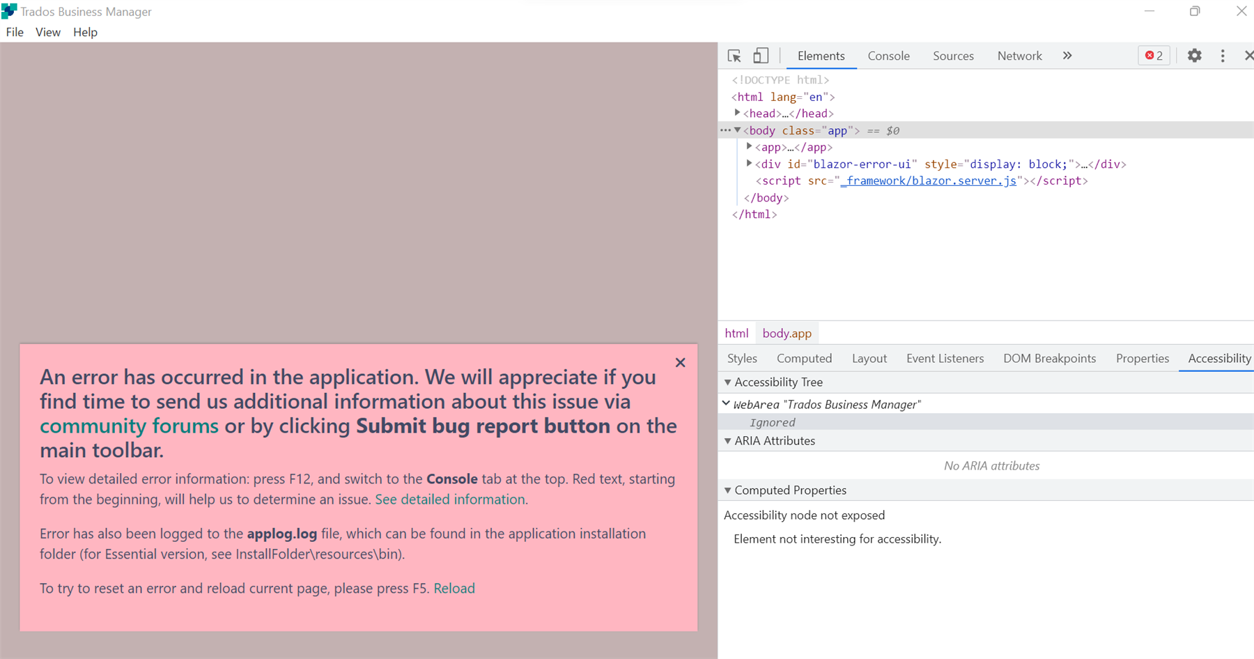The width and height of the screenshot is (1254, 659).
Task: Click 'Accessibility node not exposed' text
Action: [x=805, y=515]
